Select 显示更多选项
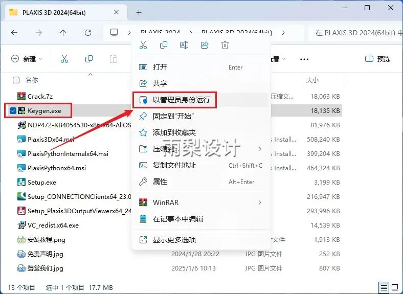This screenshot has height=294, width=403. click(x=200, y=240)
